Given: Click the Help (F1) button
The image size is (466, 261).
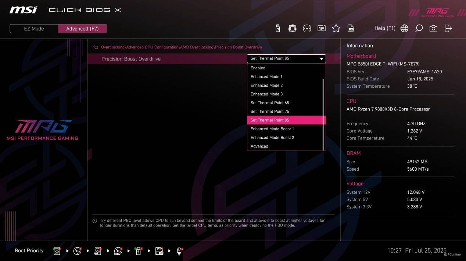Looking at the screenshot, I should point(384,28).
